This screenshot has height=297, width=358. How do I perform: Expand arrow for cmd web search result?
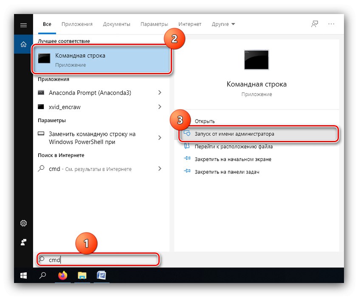pos(160,168)
